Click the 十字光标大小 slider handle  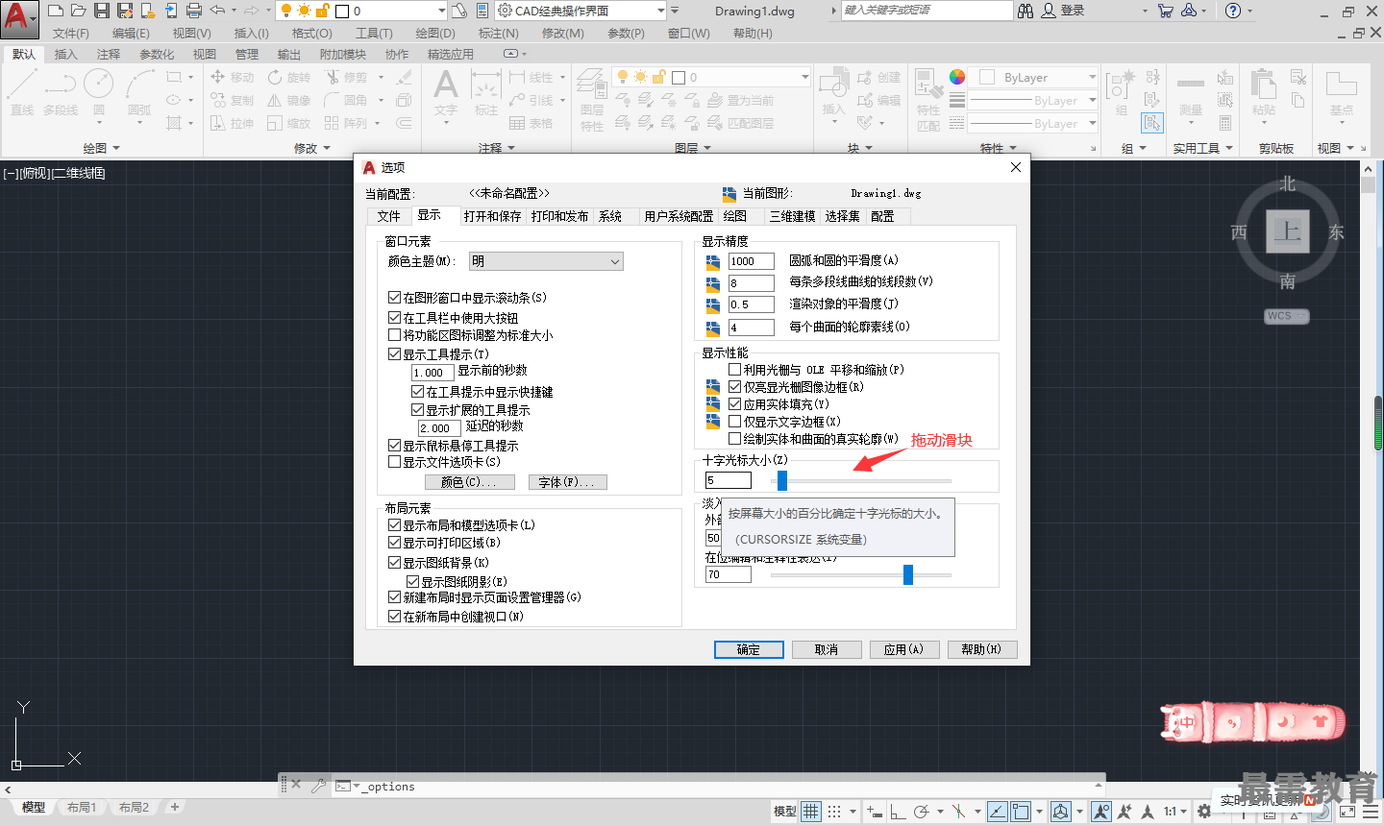782,480
